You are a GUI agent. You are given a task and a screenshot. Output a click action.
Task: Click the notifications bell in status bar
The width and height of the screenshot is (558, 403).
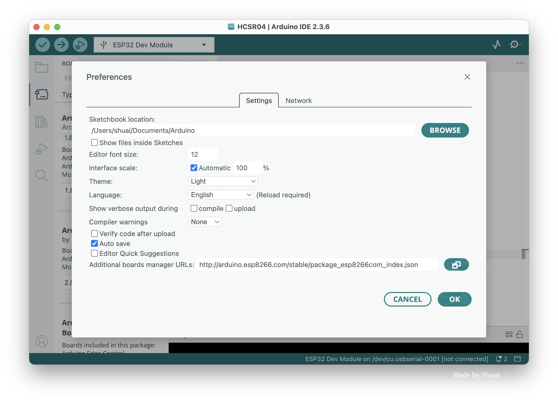498,359
